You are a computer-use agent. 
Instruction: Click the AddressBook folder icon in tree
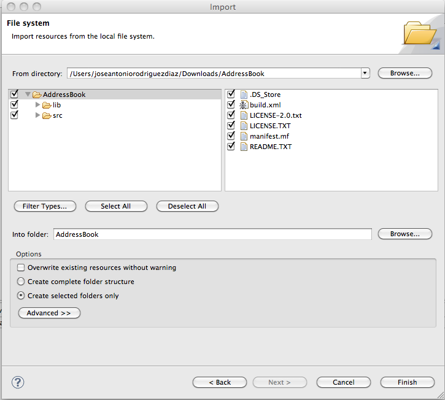pyautogui.click(x=37, y=94)
